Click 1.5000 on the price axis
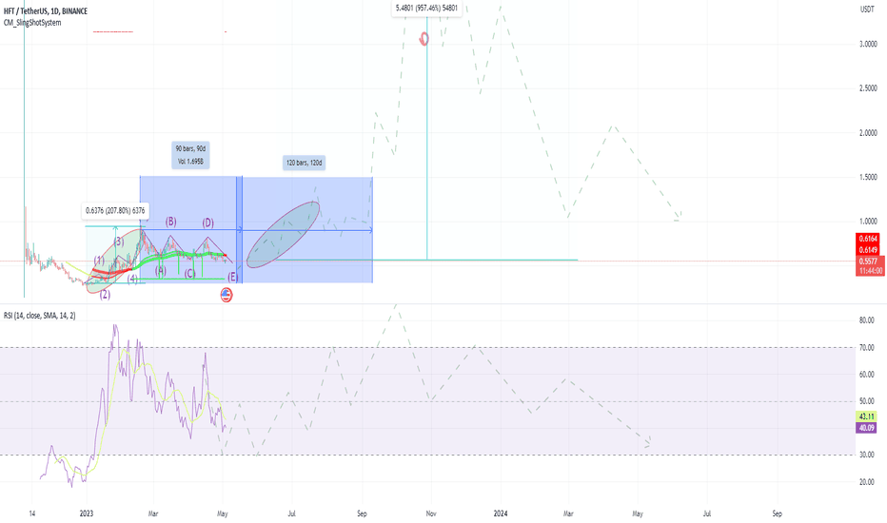This screenshot has width=887, height=523. click(868, 177)
